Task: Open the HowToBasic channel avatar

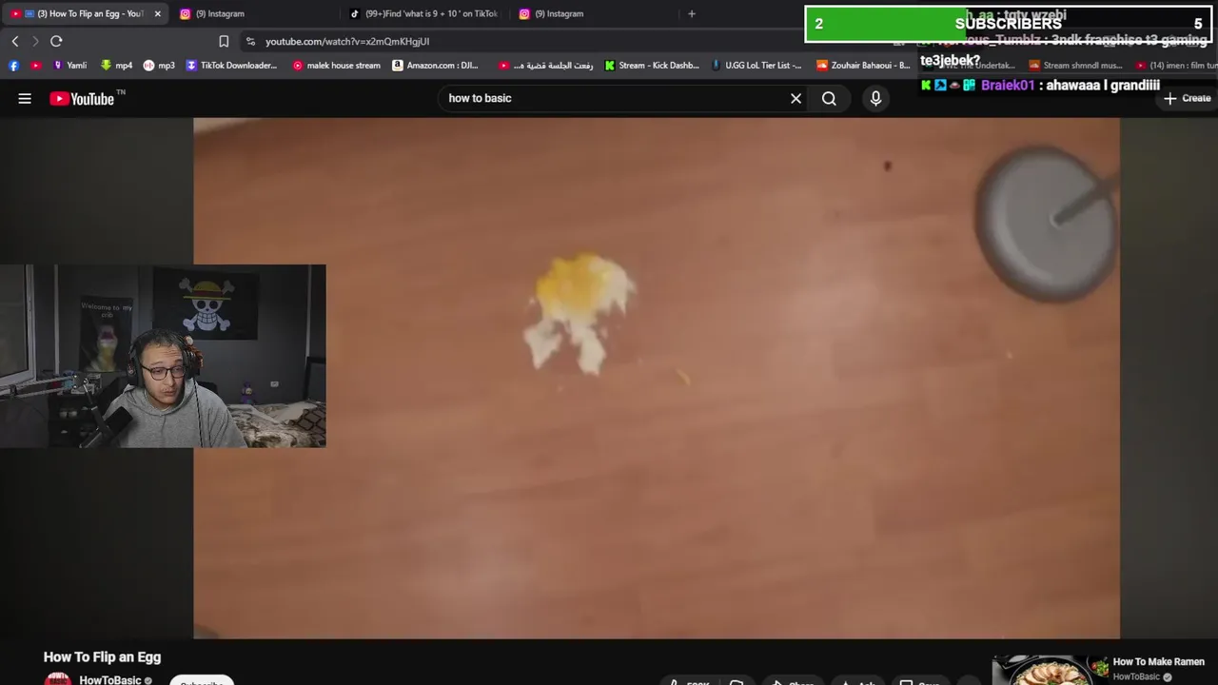Action: pos(58,679)
